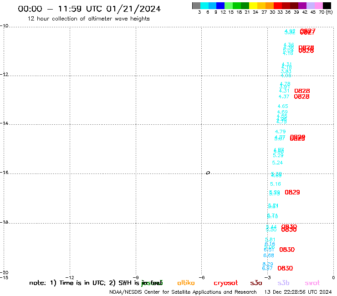Select the wave height value 4.37
Image resolution: width=337 pixels, height=296 pixels.
point(284,97)
